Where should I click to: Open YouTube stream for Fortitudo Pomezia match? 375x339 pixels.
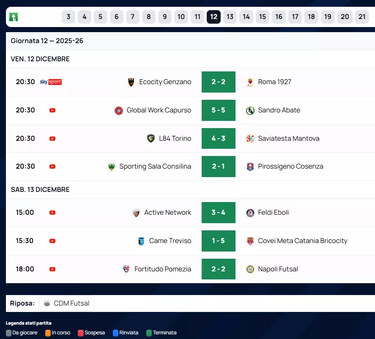52,269
